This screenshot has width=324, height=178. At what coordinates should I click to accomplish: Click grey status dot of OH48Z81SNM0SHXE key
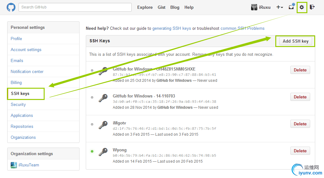[92, 71]
